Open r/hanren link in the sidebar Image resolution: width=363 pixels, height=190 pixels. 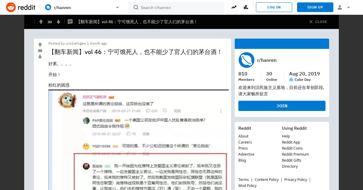point(267,60)
